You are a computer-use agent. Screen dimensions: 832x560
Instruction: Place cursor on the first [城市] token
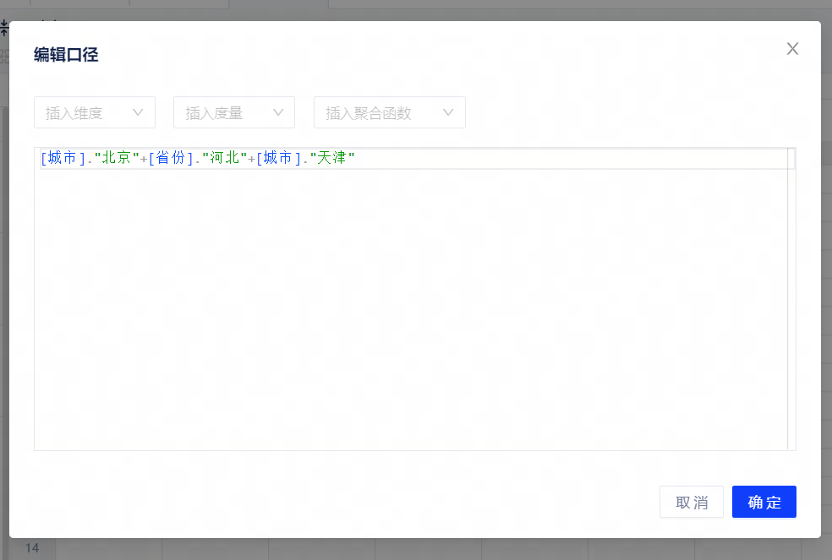[x=63, y=158]
